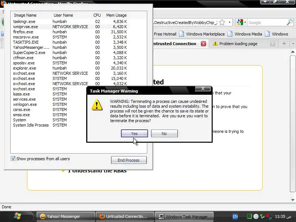The width and height of the screenshot is (296, 222).
Task: Sort processes by Mem Usage column
Action: point(116,15)
